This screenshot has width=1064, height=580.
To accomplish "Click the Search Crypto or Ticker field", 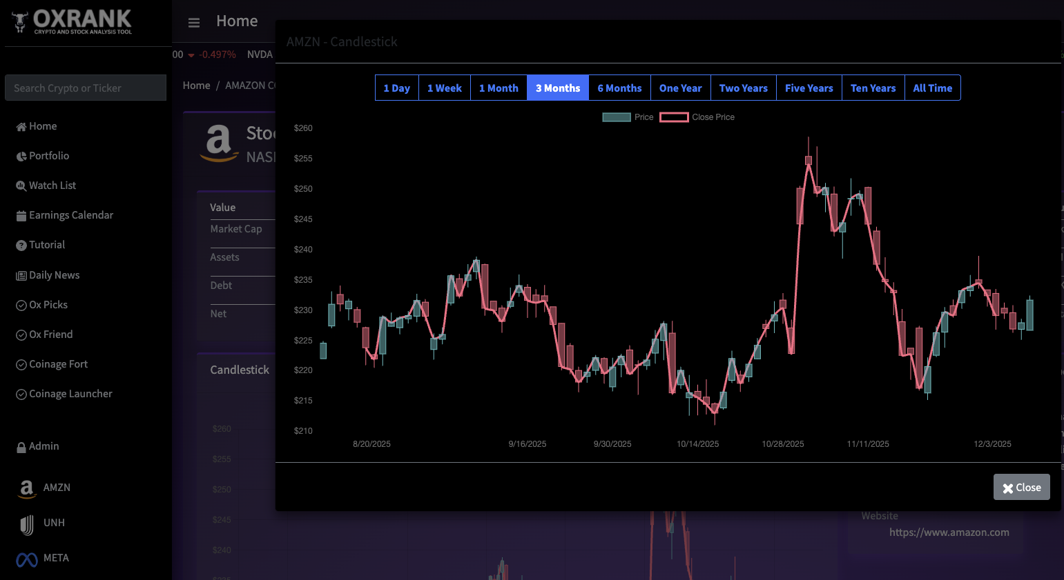I will click(x=86, y=88).
